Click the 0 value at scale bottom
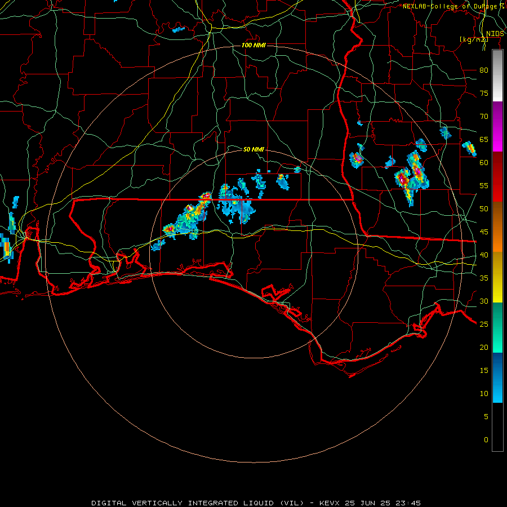This screenshot has height=507, width=507. click(486, 440)
